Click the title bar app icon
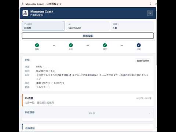This screenshot has height=132, width=176. point(22,4)
